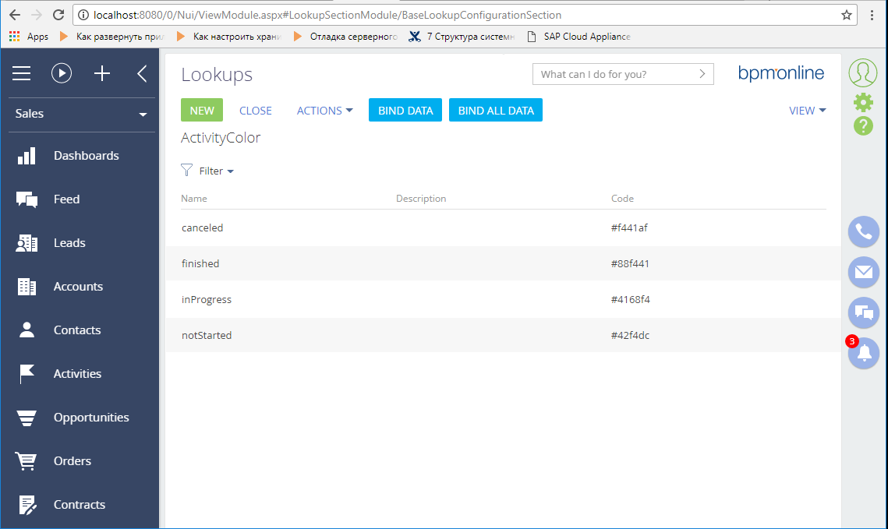Select the notStarted lookup row
This screenshot has height=529, width=888.
coord(503,335)
